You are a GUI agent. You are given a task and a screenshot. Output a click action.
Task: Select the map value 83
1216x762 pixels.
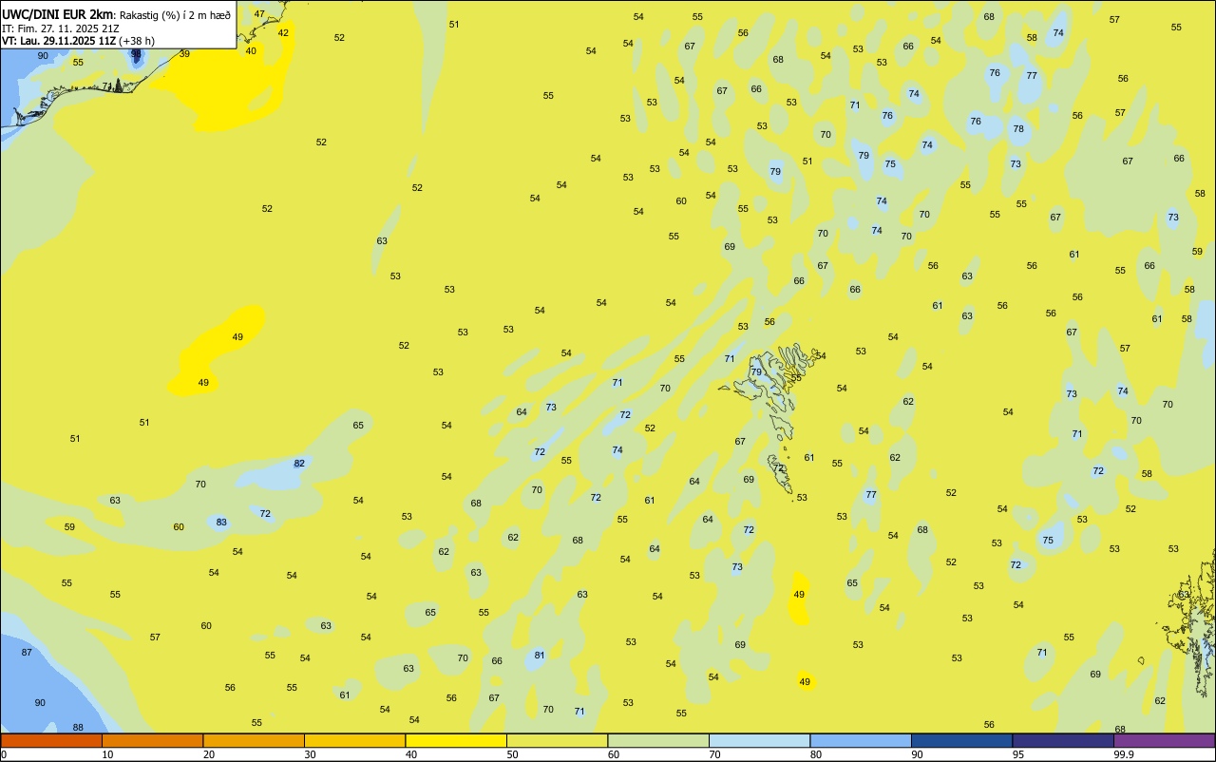click(x=221, y=522)
